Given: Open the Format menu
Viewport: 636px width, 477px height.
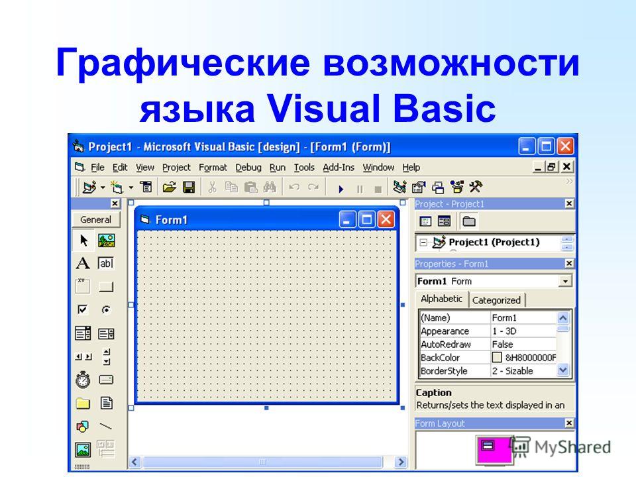Looking at the screenshot, I should (213, 168).
